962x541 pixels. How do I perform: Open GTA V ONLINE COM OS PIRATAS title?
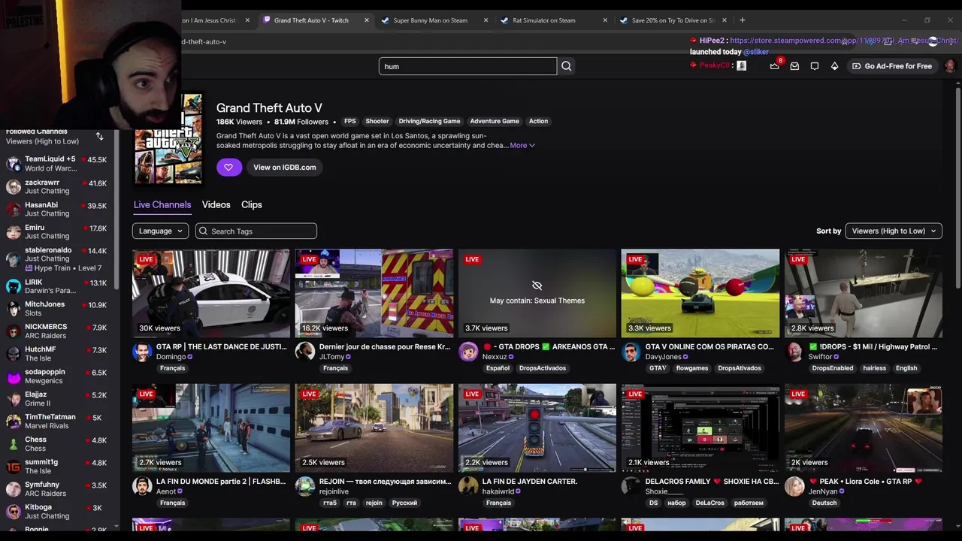tap(709, 347)
